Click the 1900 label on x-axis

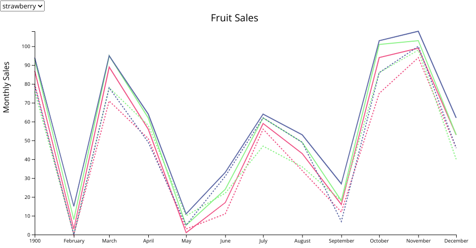pos(35,241)
